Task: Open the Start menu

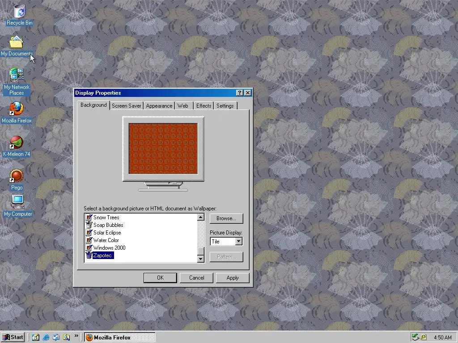Action: coord(13,337)
